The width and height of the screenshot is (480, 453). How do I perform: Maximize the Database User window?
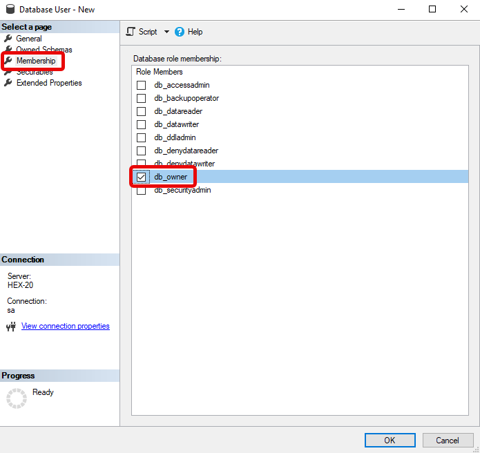[432, 10]
